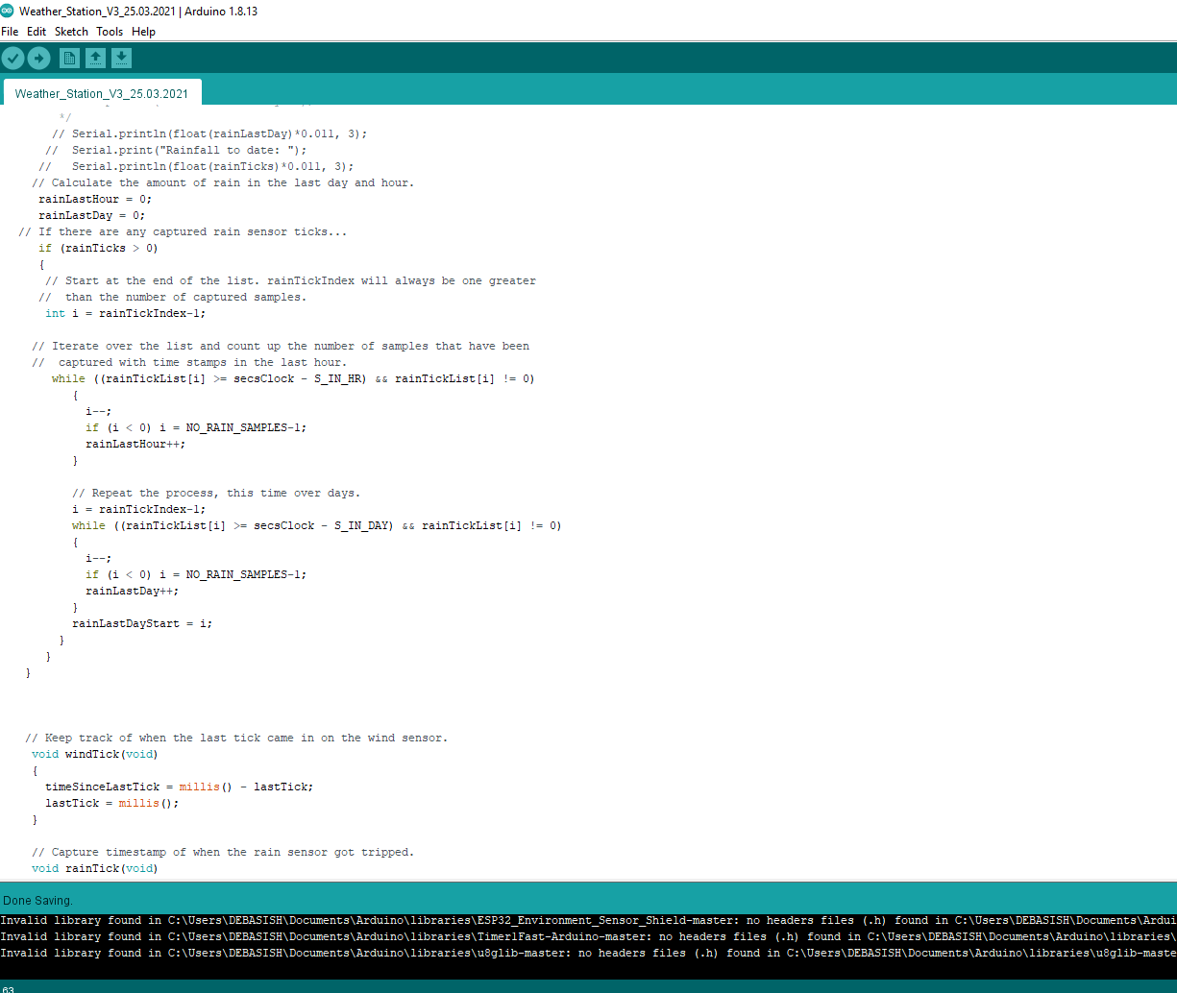Select the Weather_Station_V3_25.03.2021 tab
The height and width of the screenshot is (993, 1177).
[x=102, y=93]
